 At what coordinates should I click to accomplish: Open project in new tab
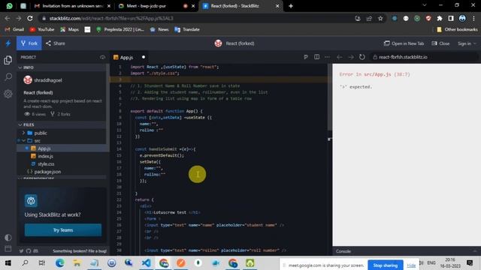404,43
